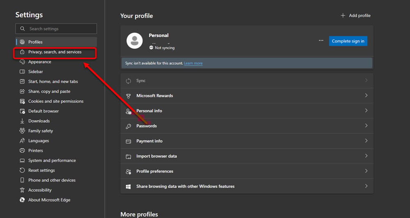Click the Downloads arrow icon
410x218 pixels.
22,121
